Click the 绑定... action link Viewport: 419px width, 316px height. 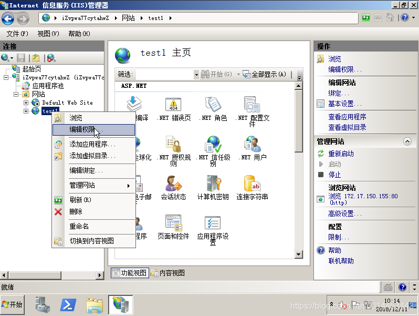[x=339, y=94]
